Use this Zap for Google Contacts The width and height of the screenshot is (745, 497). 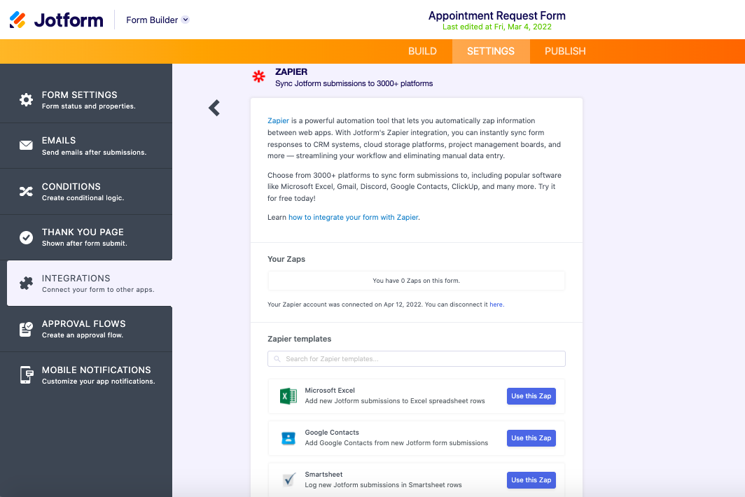[531, 438]
